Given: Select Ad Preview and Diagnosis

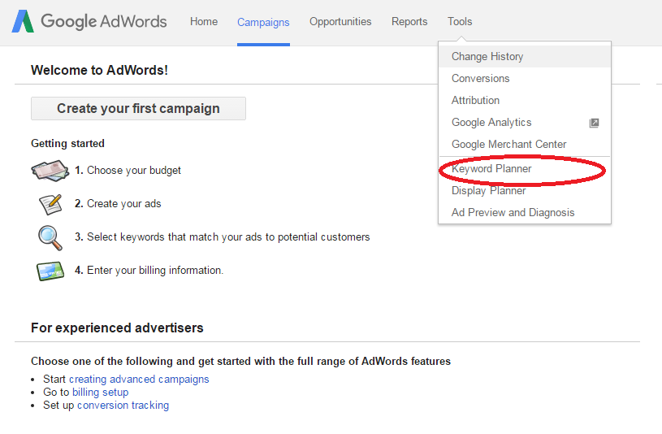Looking at the screenshot, I should point(513,213).
